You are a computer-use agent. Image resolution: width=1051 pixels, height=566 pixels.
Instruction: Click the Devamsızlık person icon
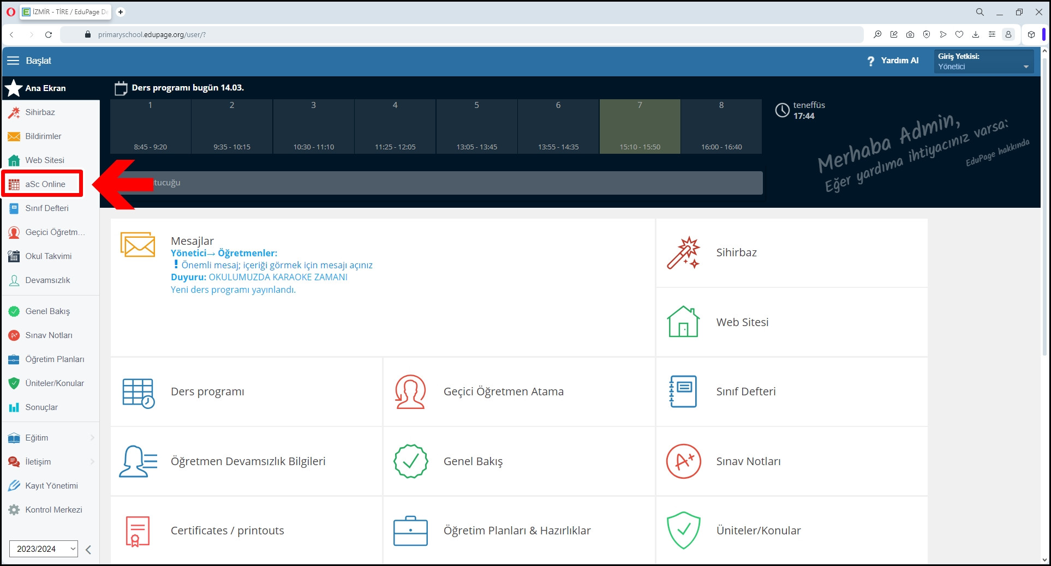tap(14, 280)
